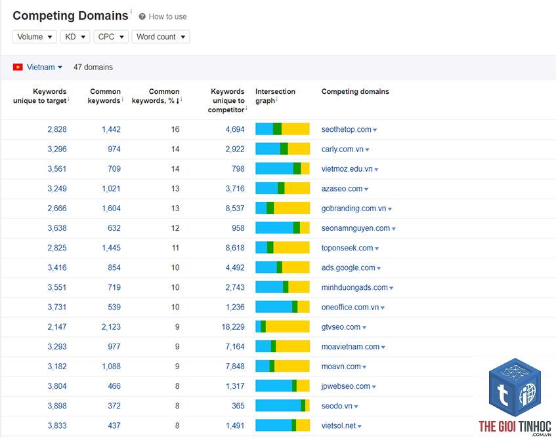The width and height of the screenshot is (556, 438).
Task: Click info icon next to Intersection graph header
Action: pyautogui.click(x=276, y=100)
